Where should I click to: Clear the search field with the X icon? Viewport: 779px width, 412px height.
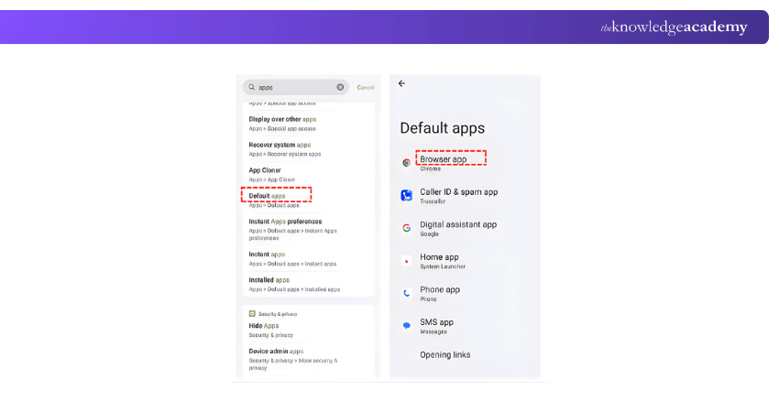coord(340,87)
